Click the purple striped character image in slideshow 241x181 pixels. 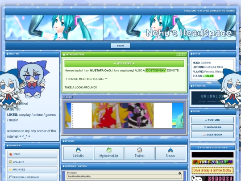[141, 115]
